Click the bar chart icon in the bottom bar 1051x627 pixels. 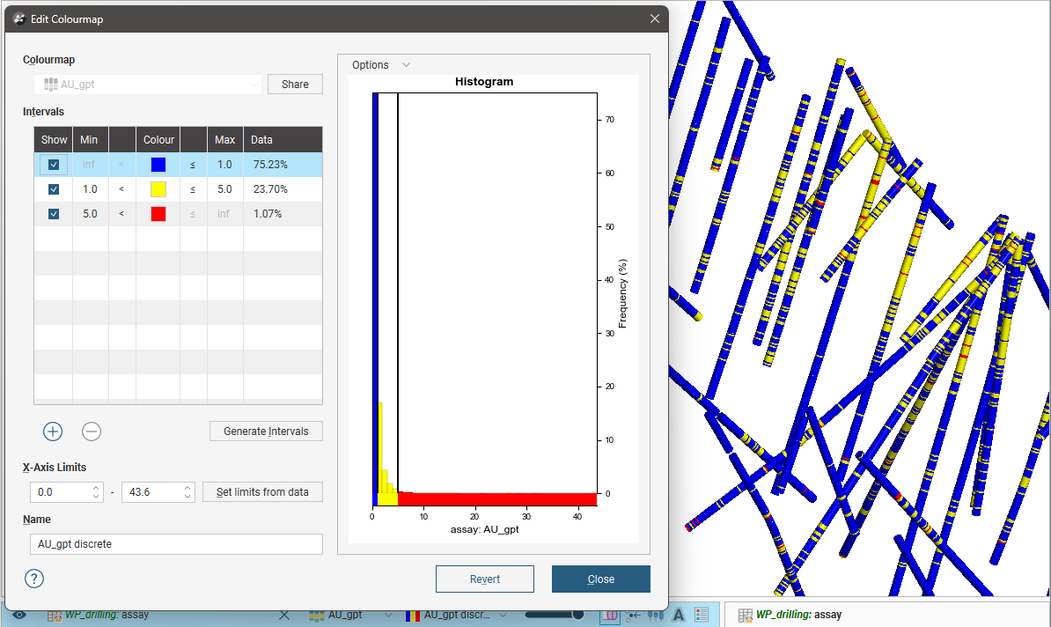coord(655,615)
